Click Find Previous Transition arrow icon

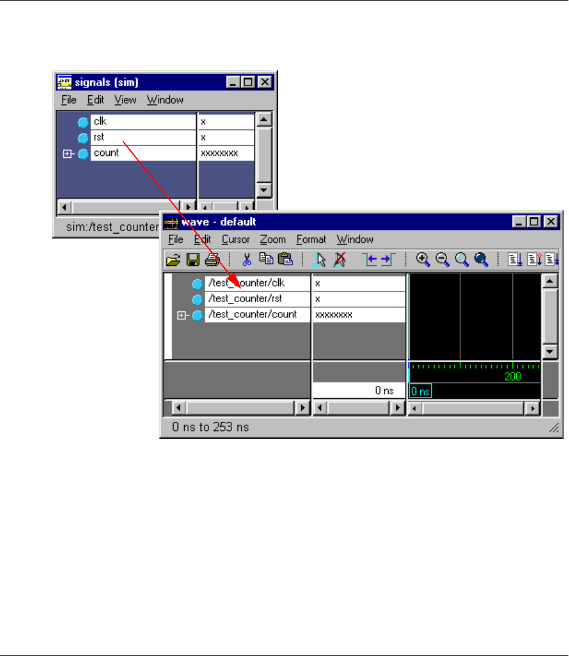[x=369, y=259]
